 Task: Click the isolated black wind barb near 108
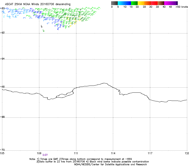(42, 26)
